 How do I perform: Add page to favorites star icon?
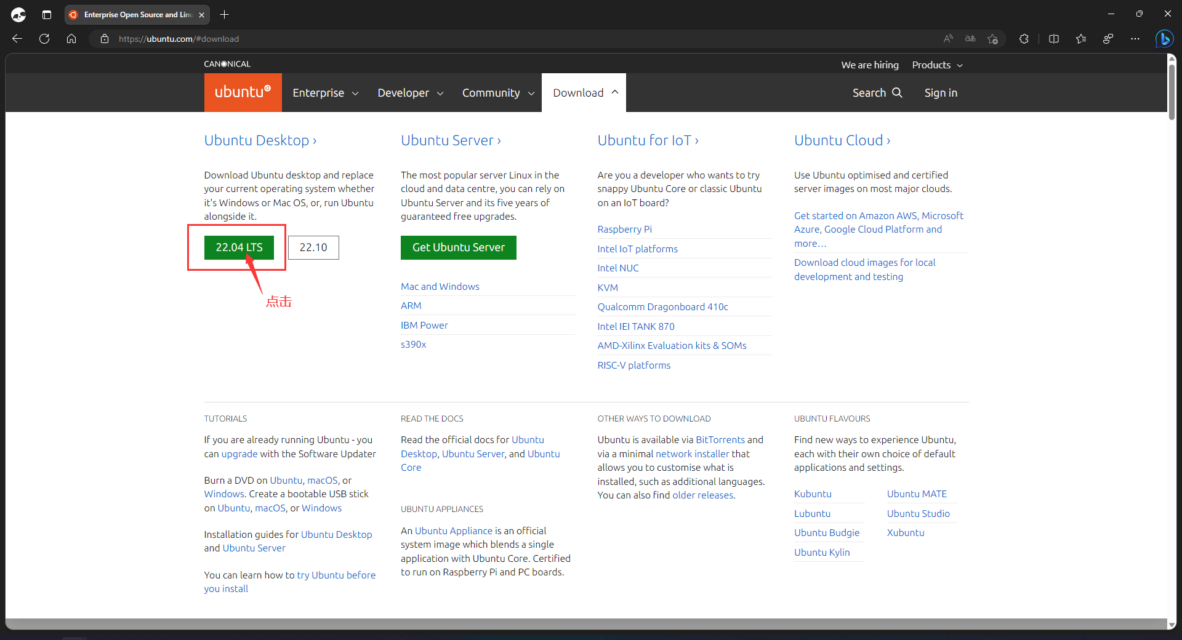(x=992, y=39)
